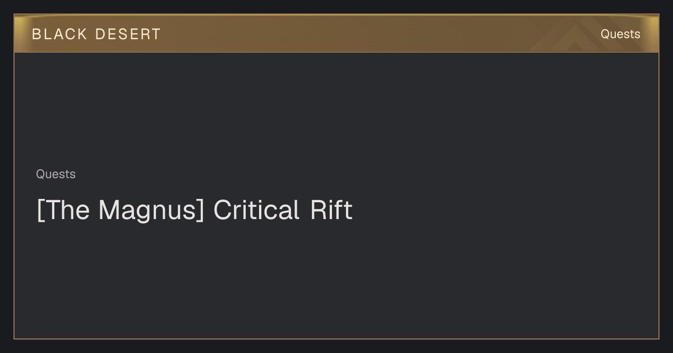The image size is (673, 353).
Task: Click the upward chevron watermark near Quests
Action: pyautogui.click(x=578, y=36)
